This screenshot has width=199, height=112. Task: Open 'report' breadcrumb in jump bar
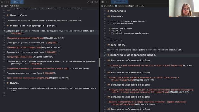6,6
